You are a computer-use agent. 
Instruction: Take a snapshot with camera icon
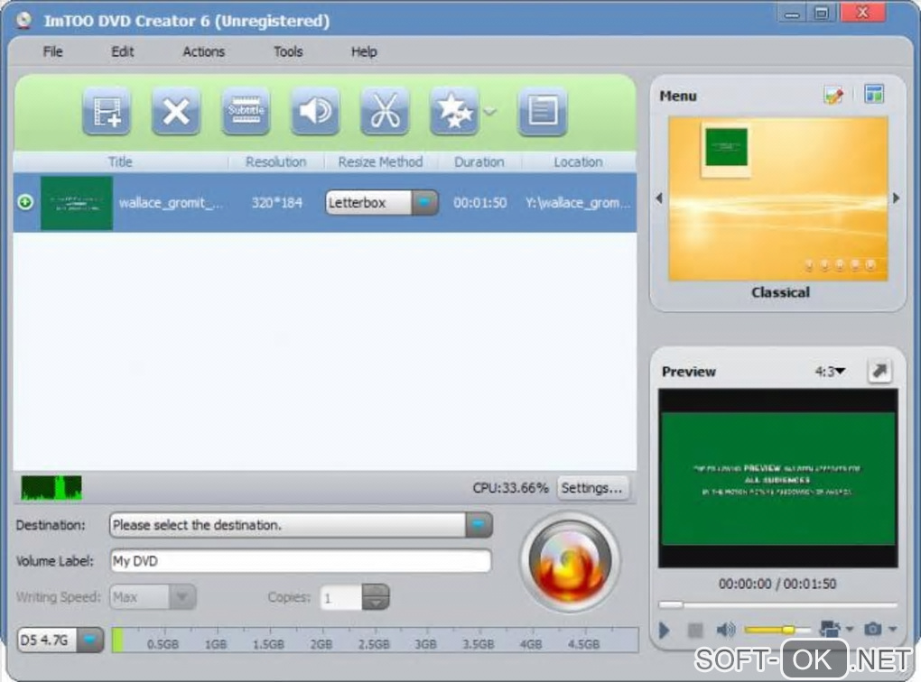(x=873, y=629)
